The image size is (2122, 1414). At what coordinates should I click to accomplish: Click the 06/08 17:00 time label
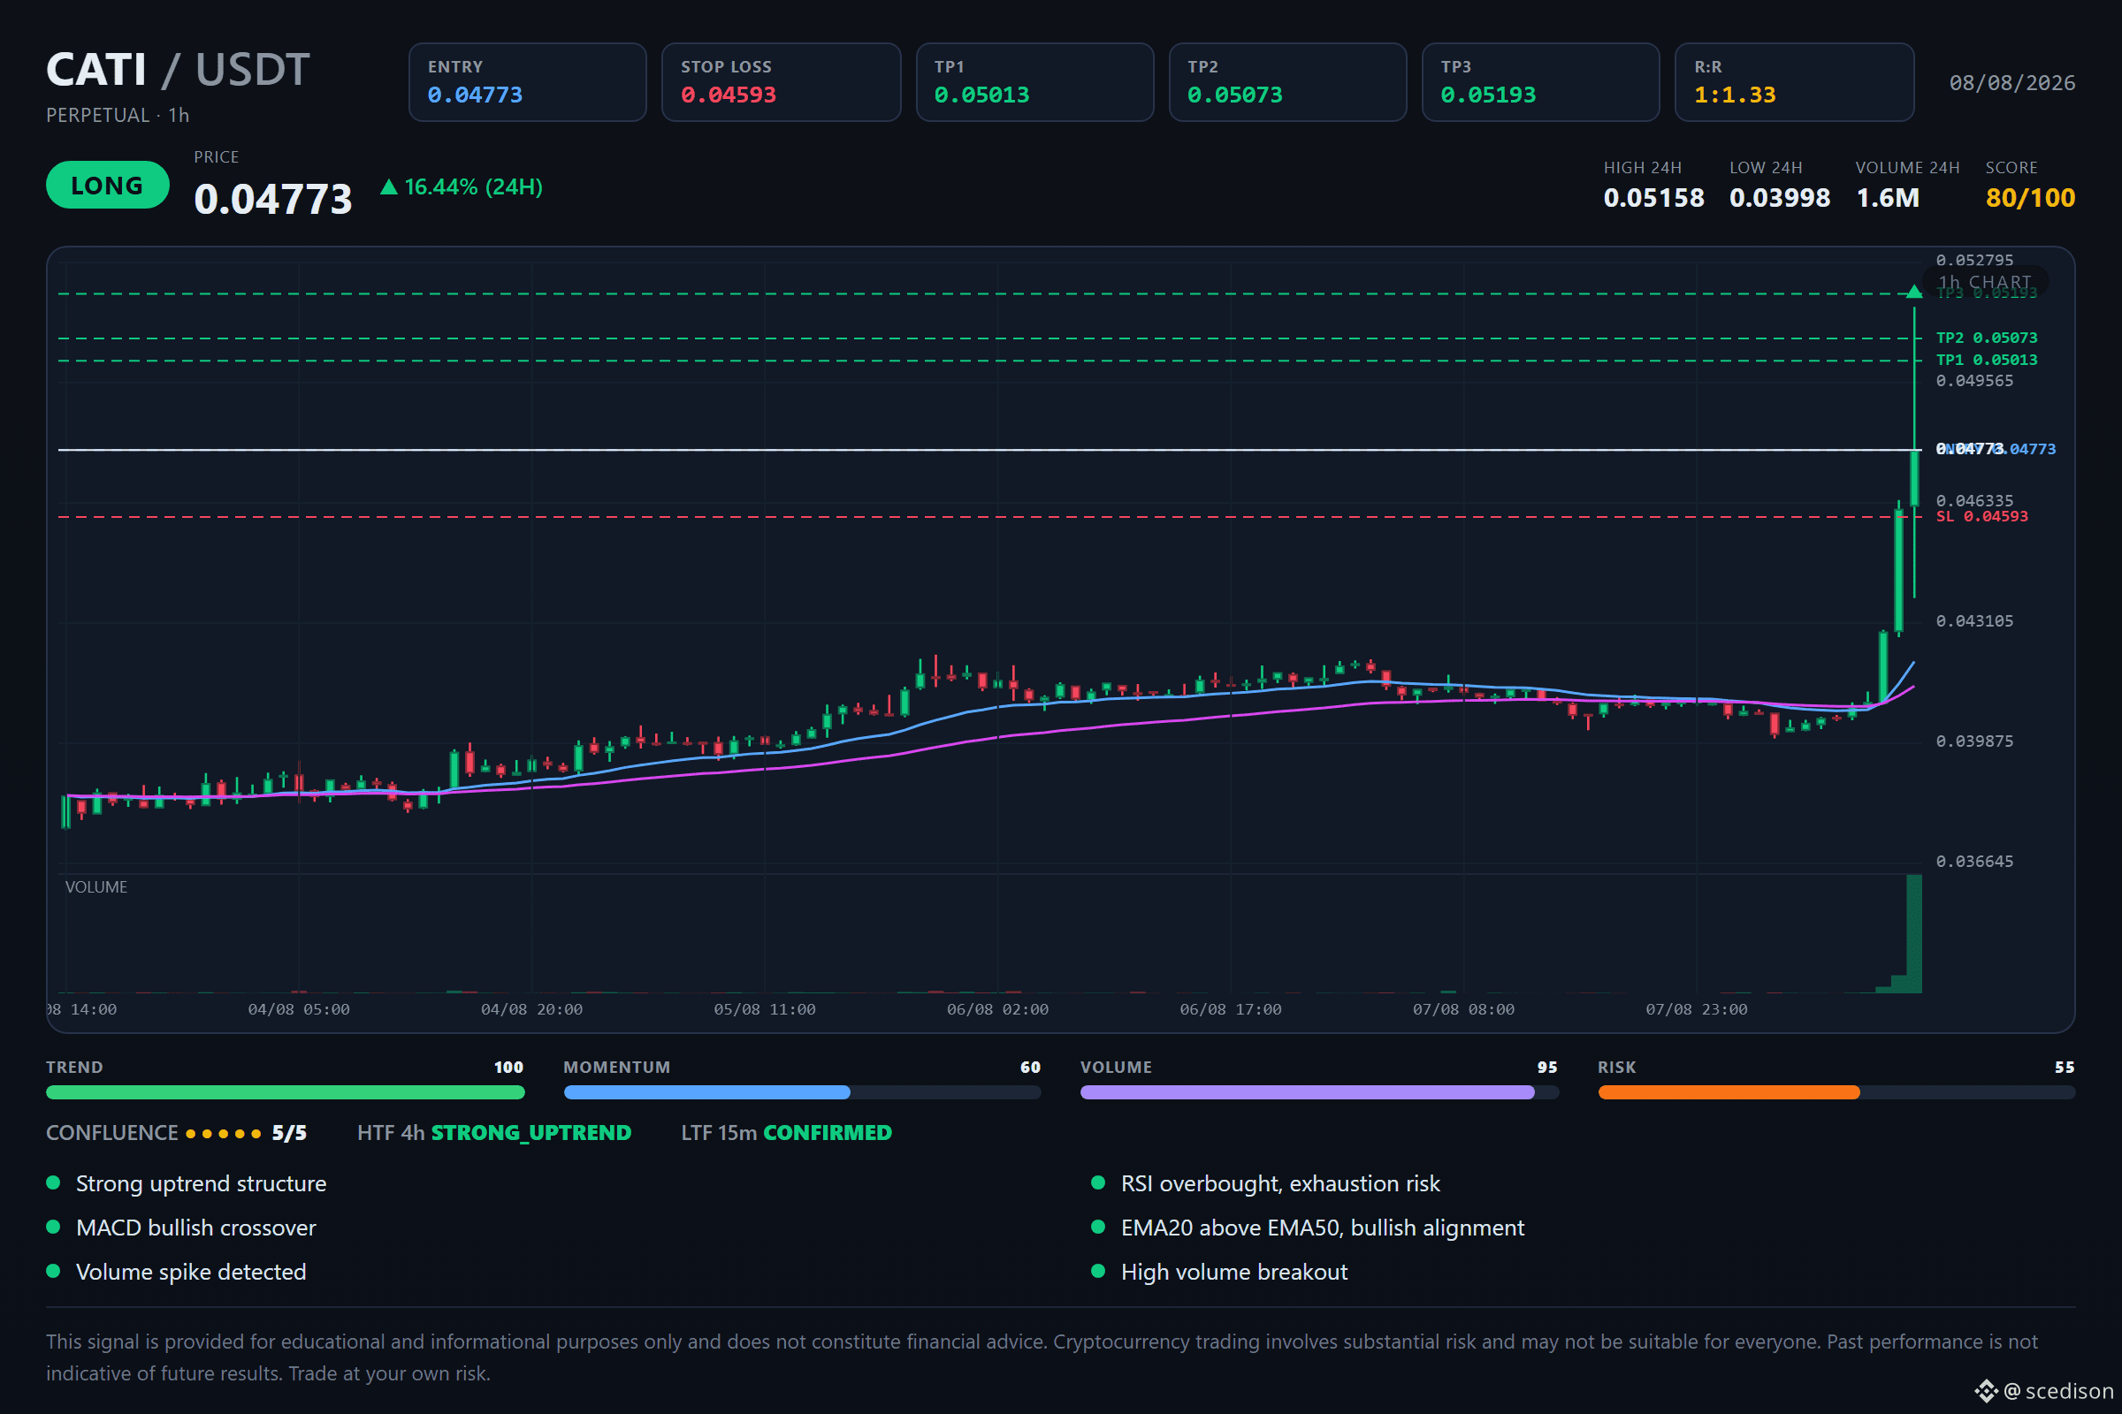click(x=1231, y=1009)
